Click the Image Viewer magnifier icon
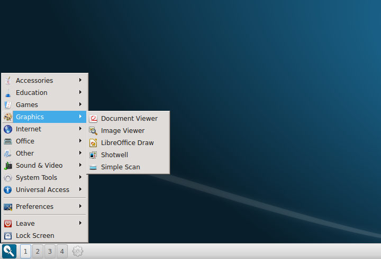The width and height of the screenshot is (381, 259). (x=93, y=131)
